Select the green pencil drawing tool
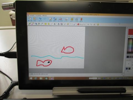The image size is (133, 100). click(x=29, y=24)
